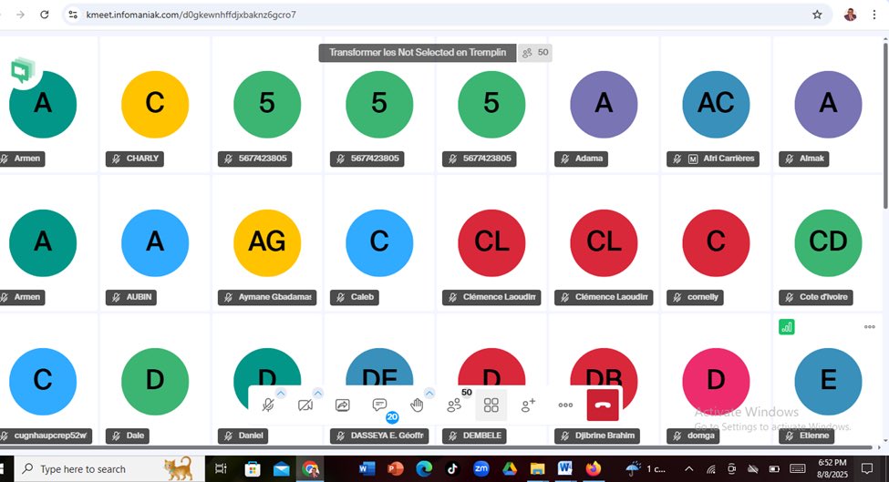Open the chat with 20 unread
889x482 pixels.
tap(380, 405)
